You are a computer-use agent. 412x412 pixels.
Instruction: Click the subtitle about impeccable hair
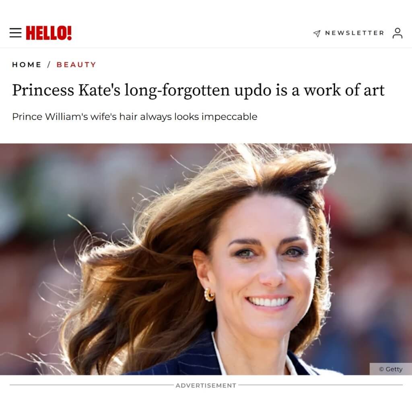pyautogui.click(x=134, y=117)
